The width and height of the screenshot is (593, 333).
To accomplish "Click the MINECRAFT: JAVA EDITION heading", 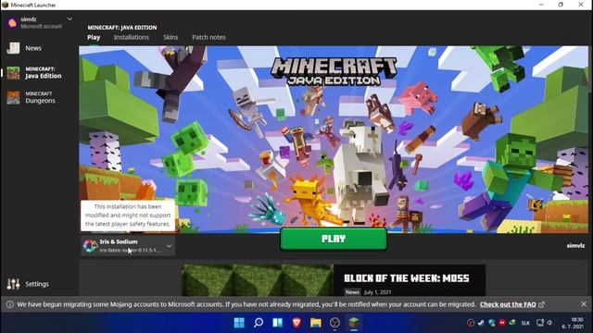I will pos(122,28).
